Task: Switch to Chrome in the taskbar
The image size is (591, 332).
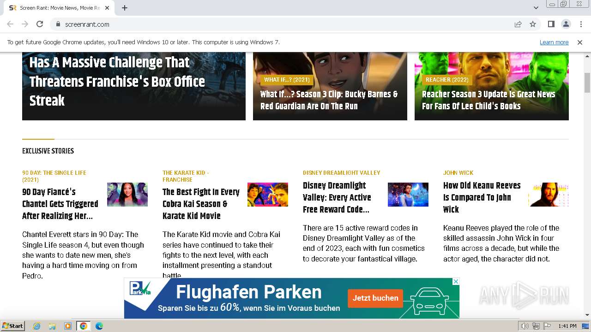Action: (x=83, y=326)
